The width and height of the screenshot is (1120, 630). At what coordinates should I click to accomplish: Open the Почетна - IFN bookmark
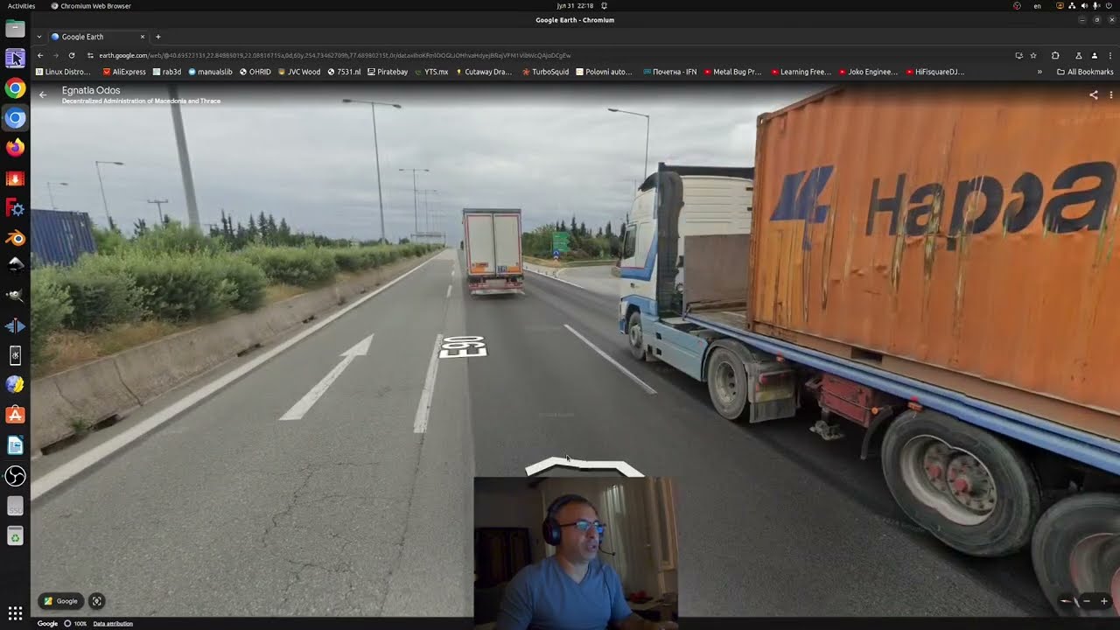point(670,72)
